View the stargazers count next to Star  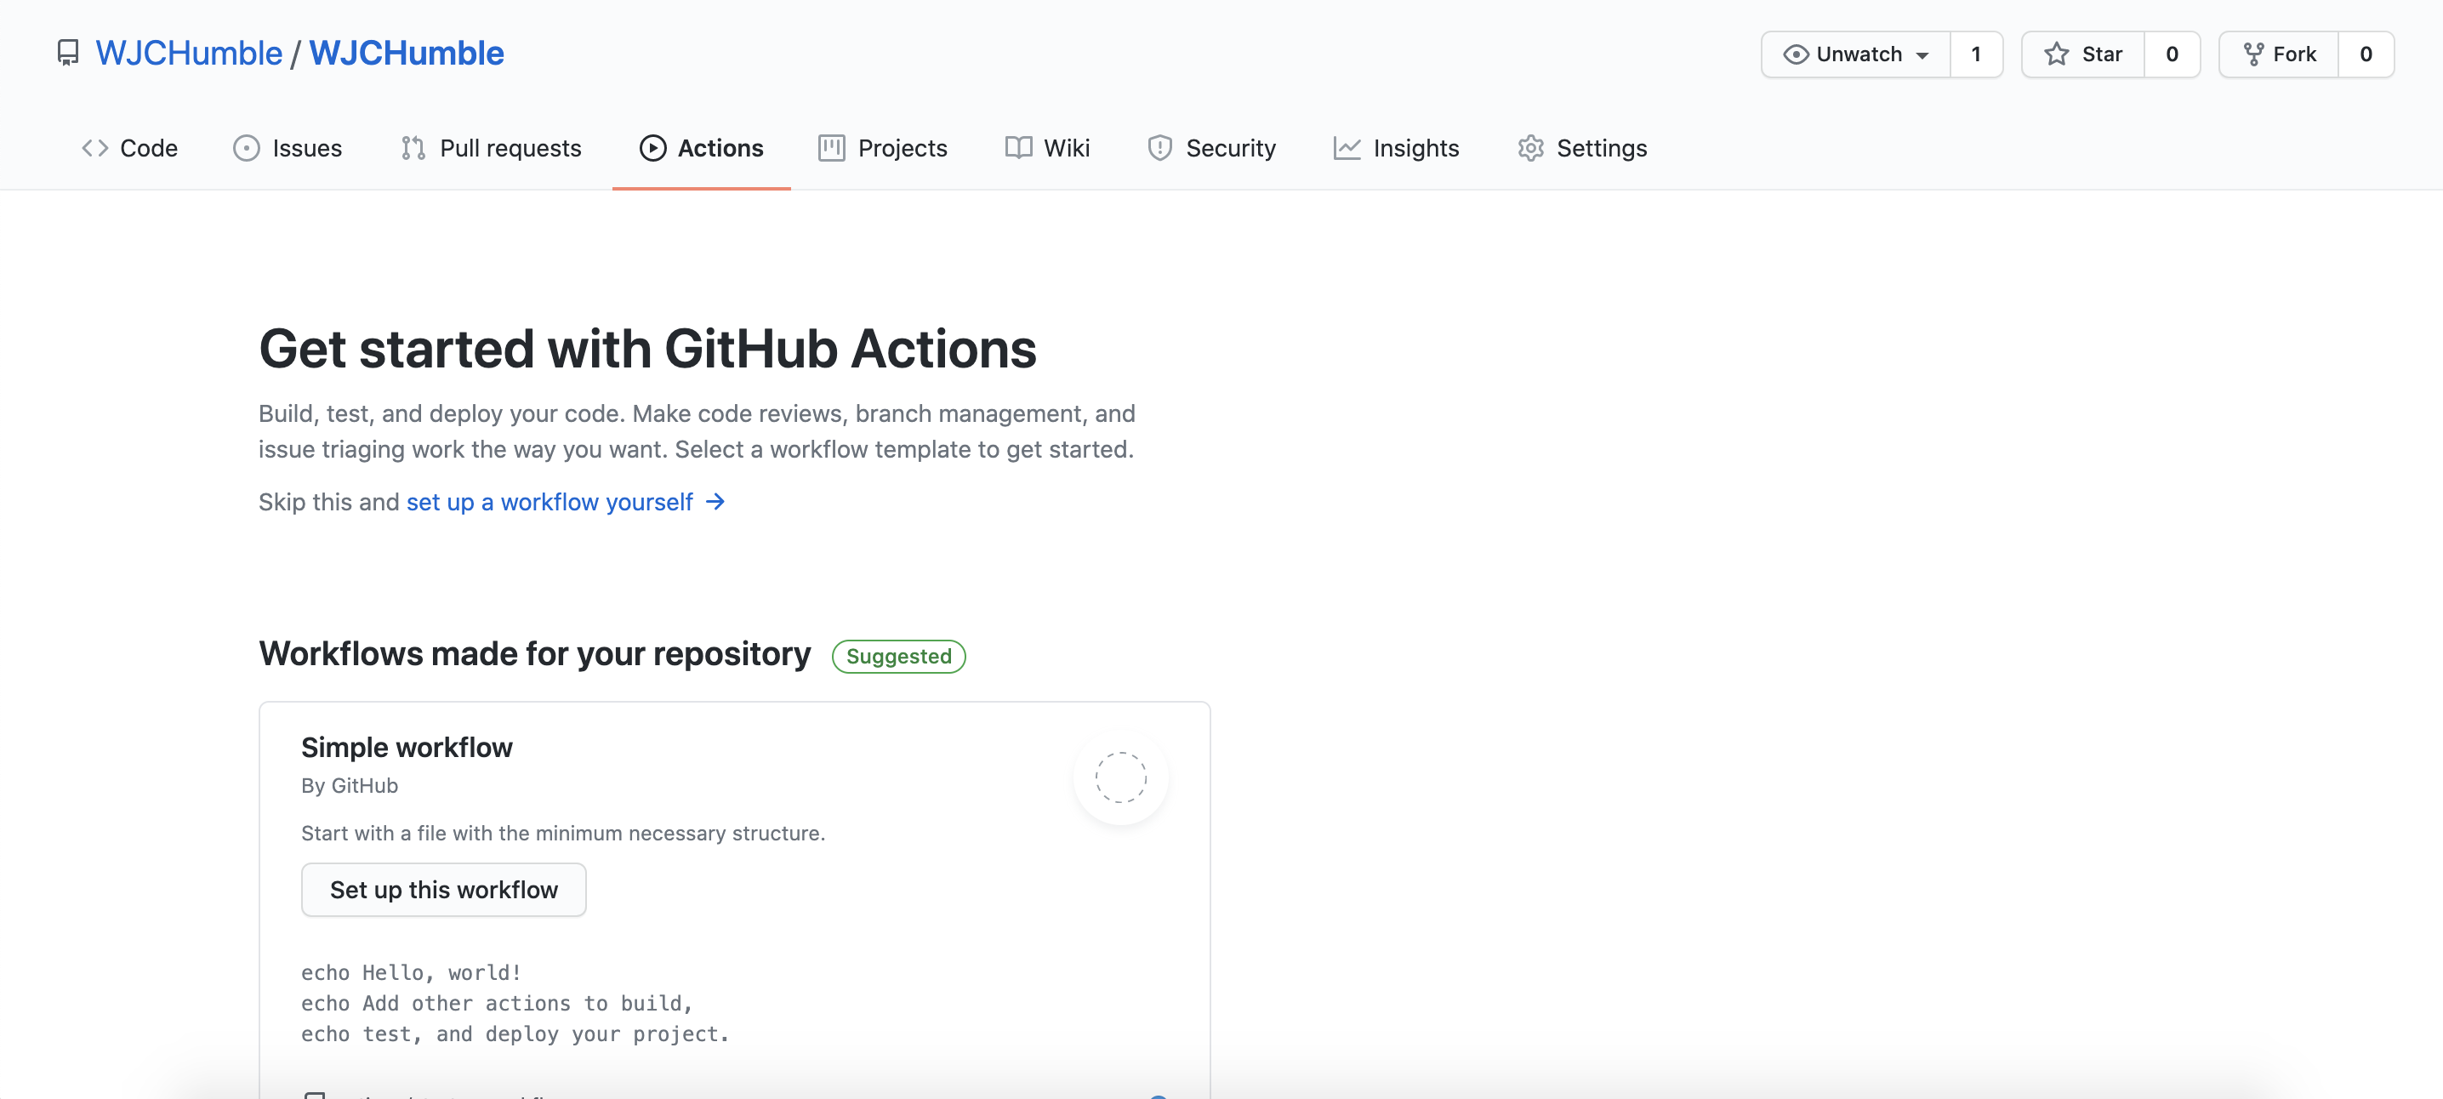[x=2172, y=54]
